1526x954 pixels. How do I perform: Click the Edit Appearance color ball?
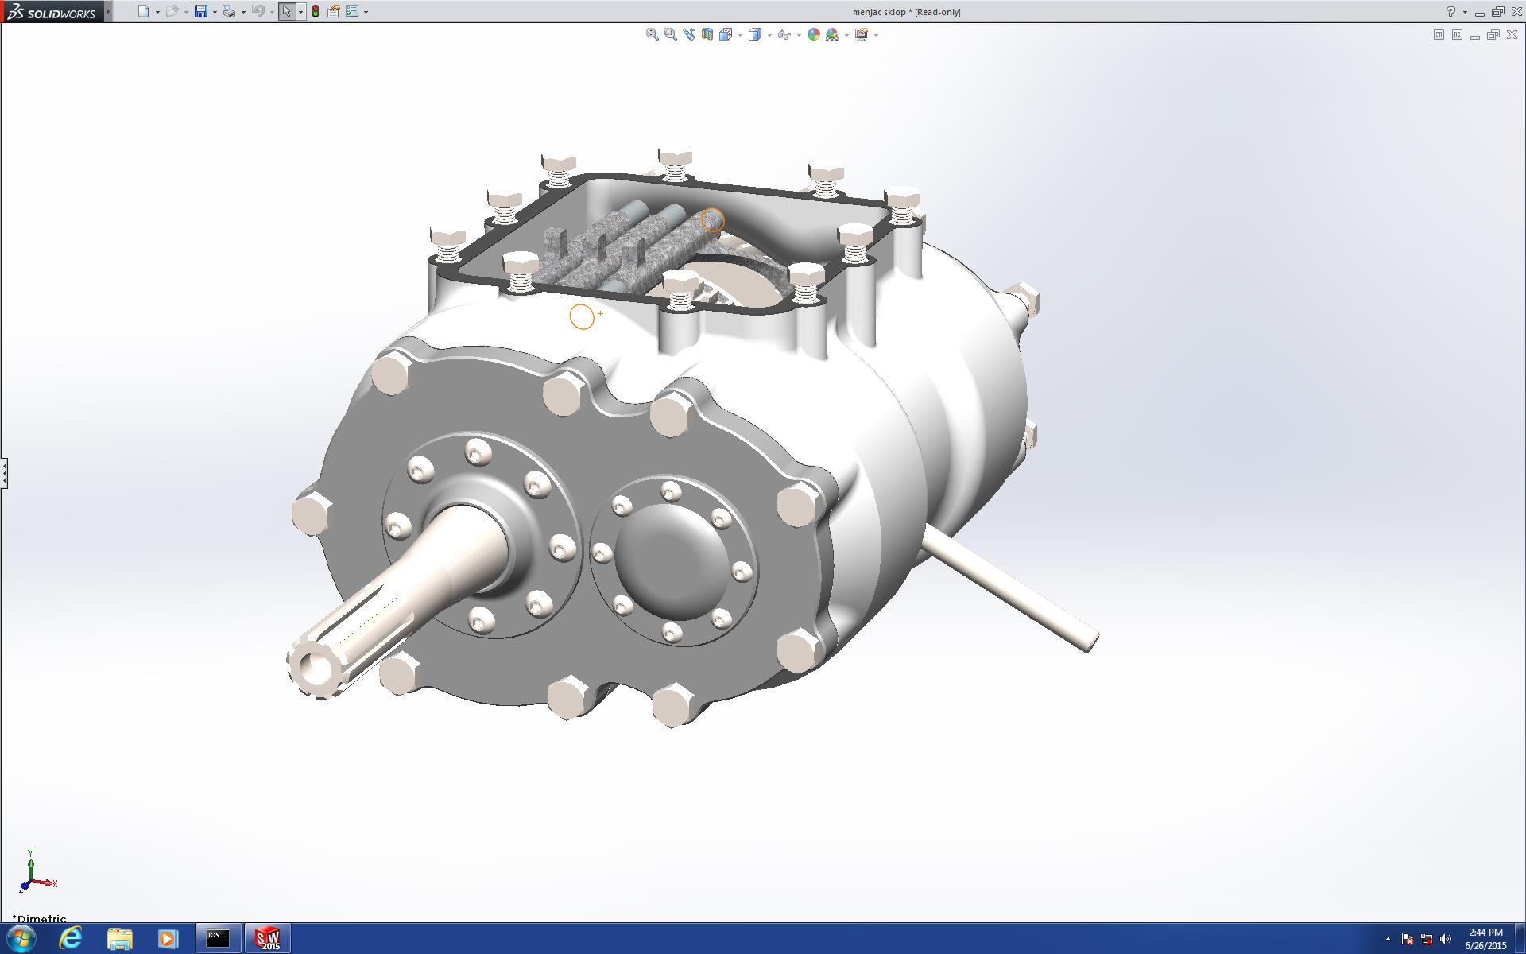(x=813, y=34)
